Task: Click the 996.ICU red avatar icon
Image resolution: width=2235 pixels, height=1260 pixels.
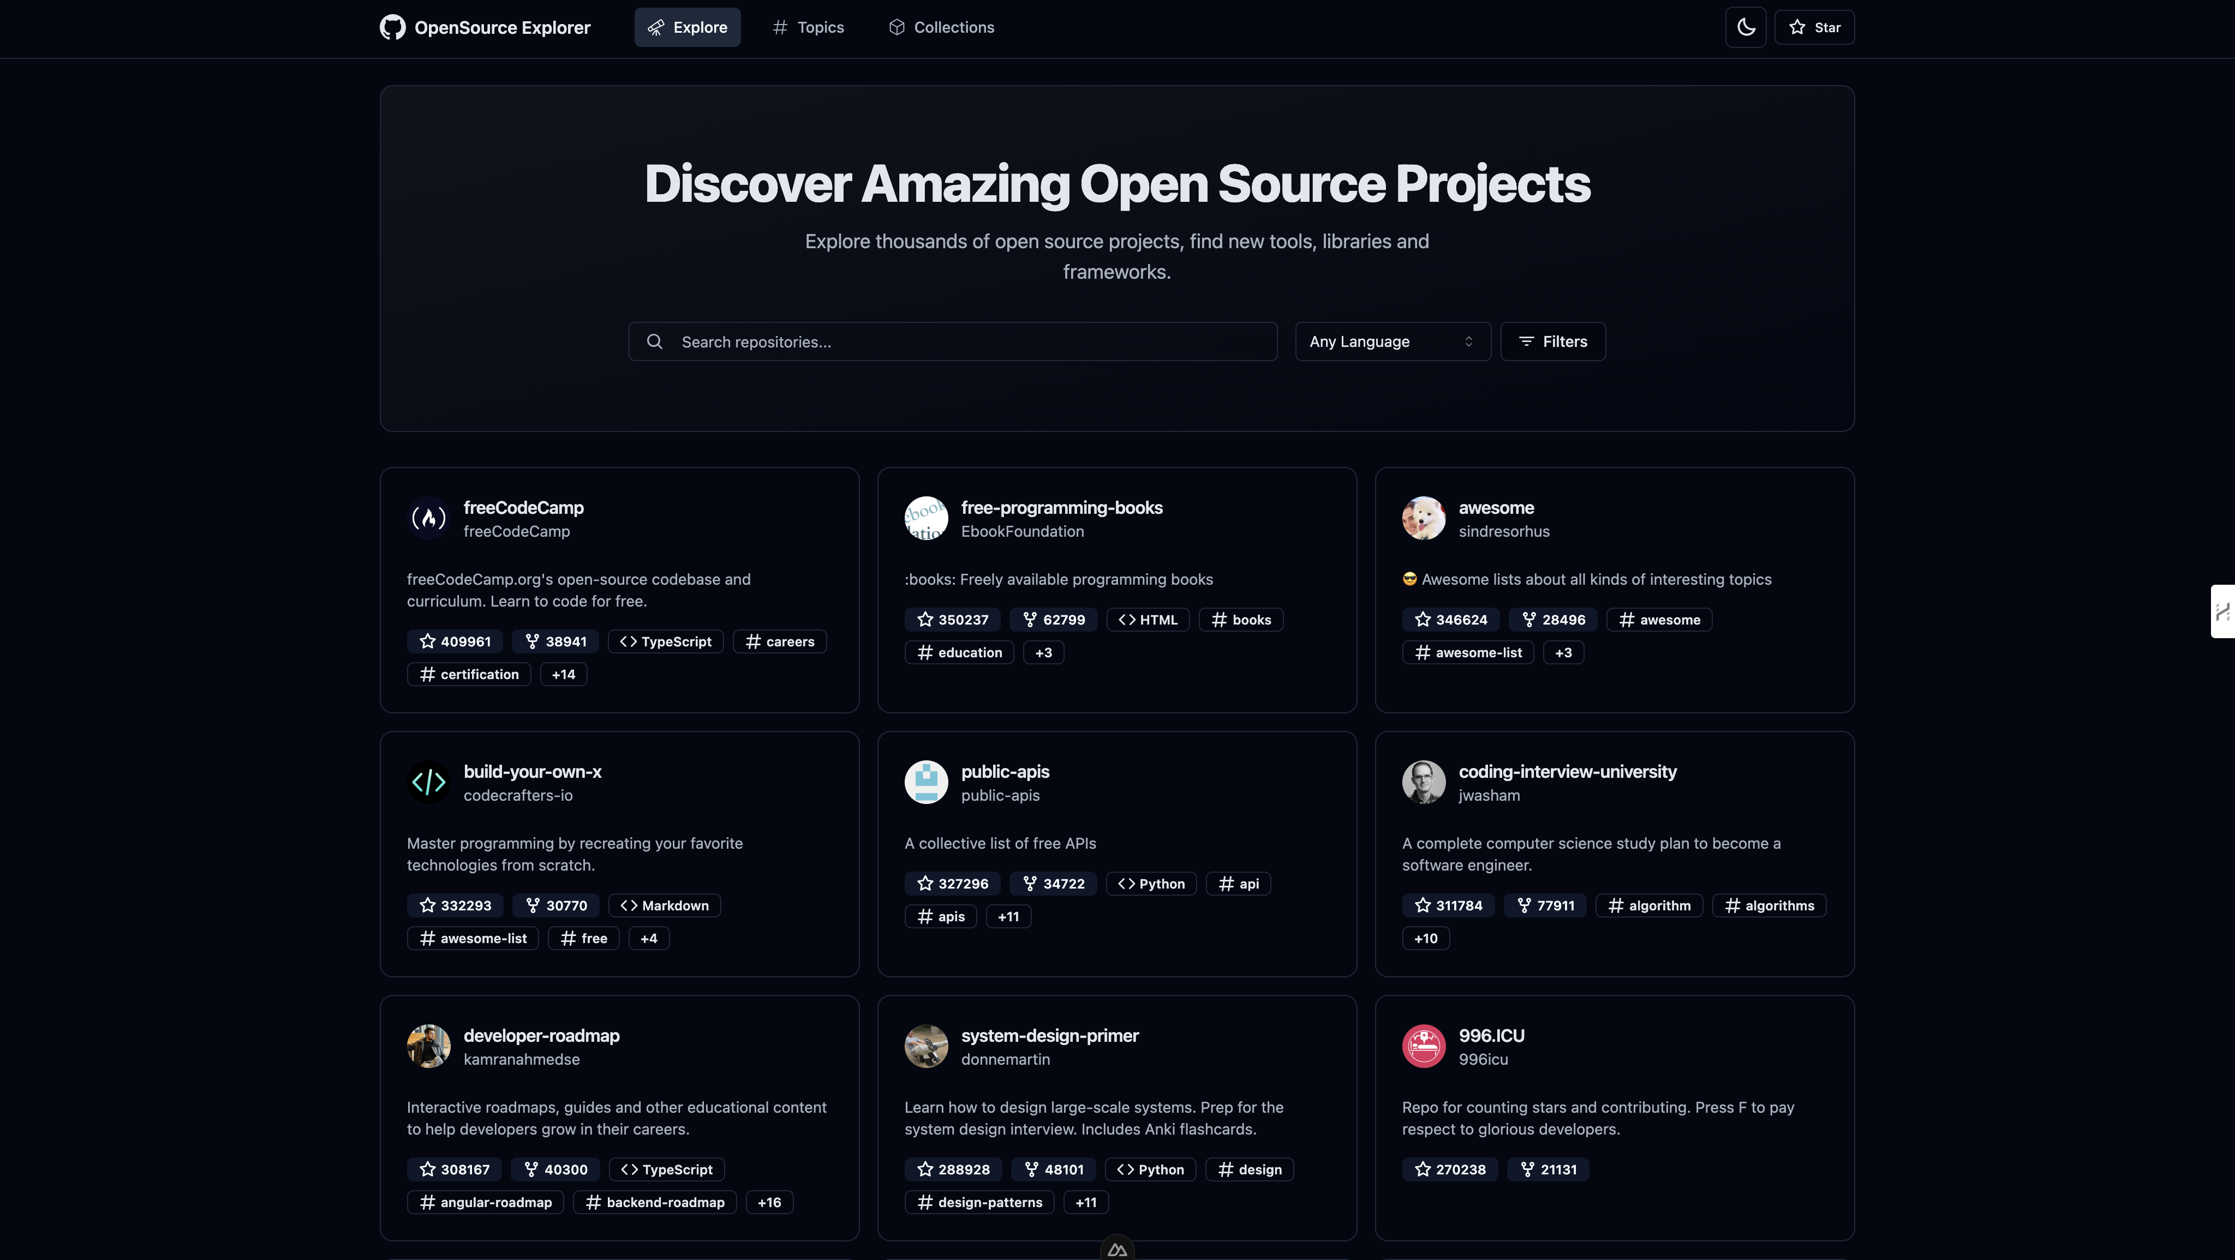Action: 1424,1046
